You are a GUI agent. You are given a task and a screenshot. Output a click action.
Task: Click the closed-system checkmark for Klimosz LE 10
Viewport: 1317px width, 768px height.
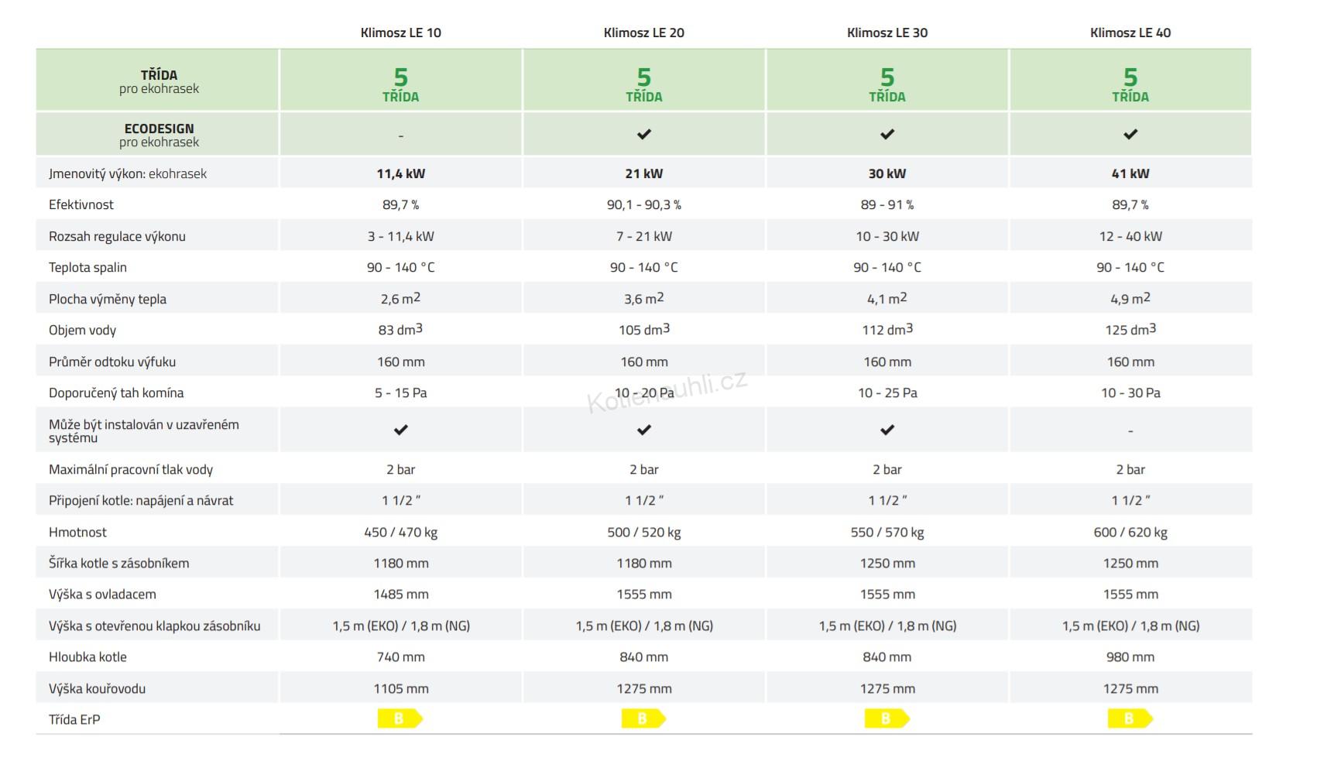[400, 430]
